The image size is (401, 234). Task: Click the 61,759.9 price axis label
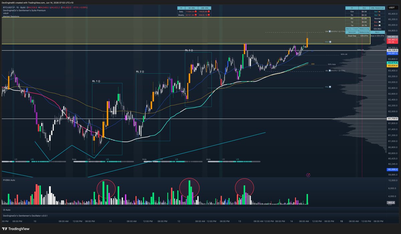coord(392,119)
